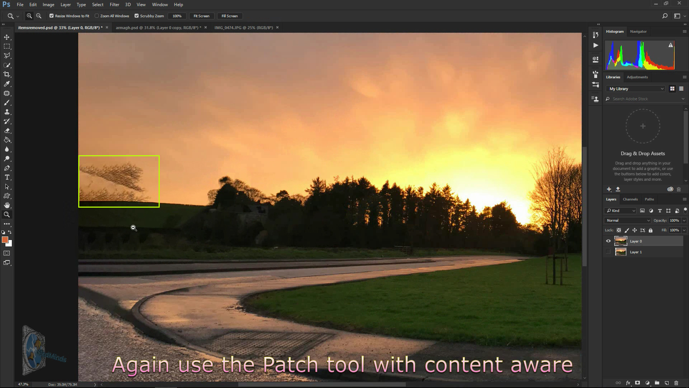The width and height of the screenshot is (689, 388).
Task: Click the Layer 1 thumbnail
Action: tap(620, 251)
